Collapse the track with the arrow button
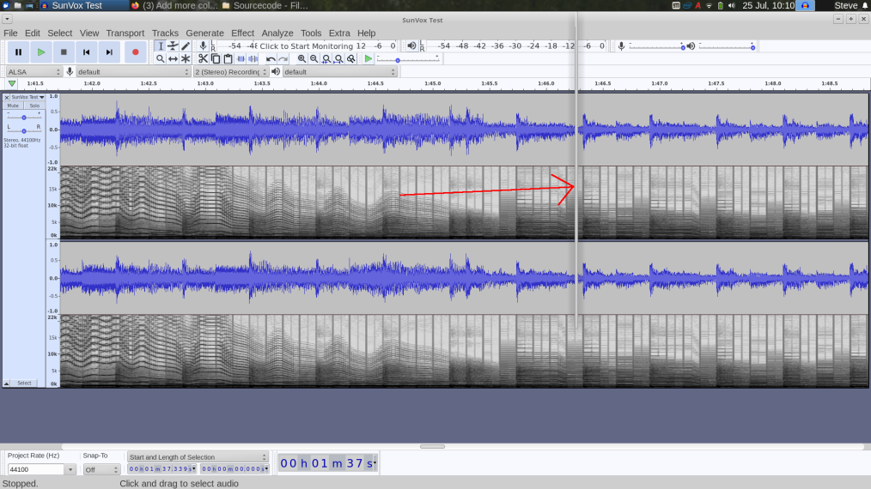 6,383
